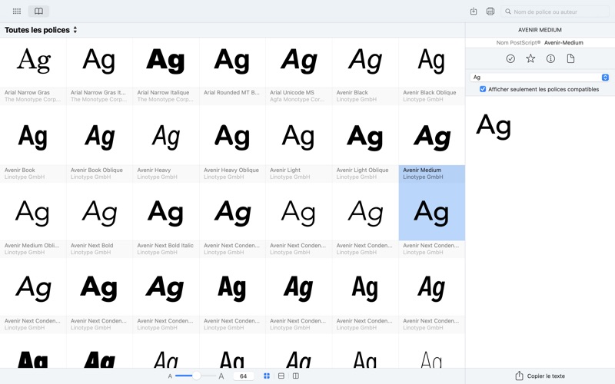Switch to the four-square grid layout icon
This screenshot has height=384, width=615.
click(267, 376)
